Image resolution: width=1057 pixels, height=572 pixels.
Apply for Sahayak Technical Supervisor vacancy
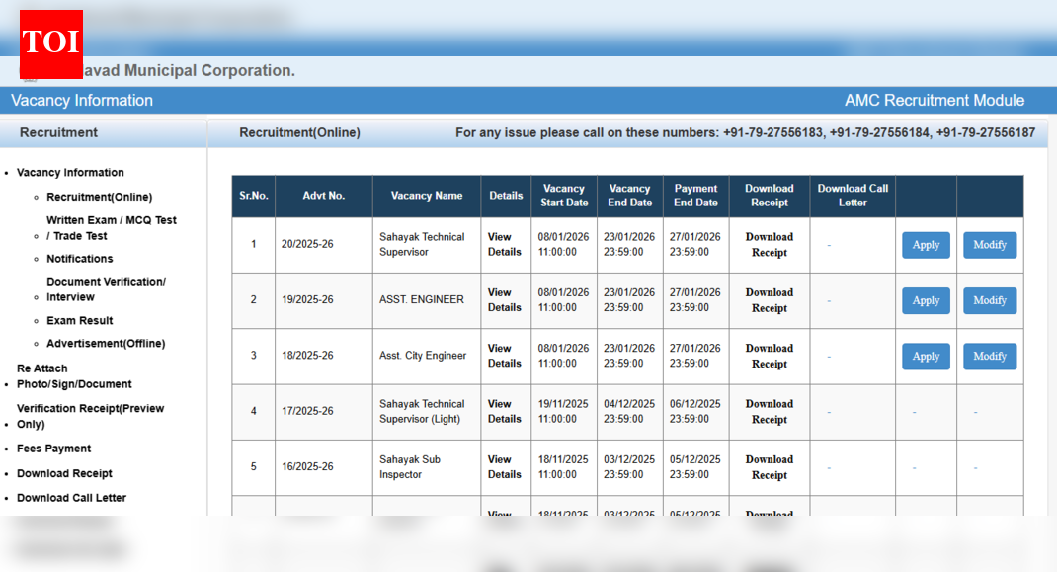click(926, 245)
